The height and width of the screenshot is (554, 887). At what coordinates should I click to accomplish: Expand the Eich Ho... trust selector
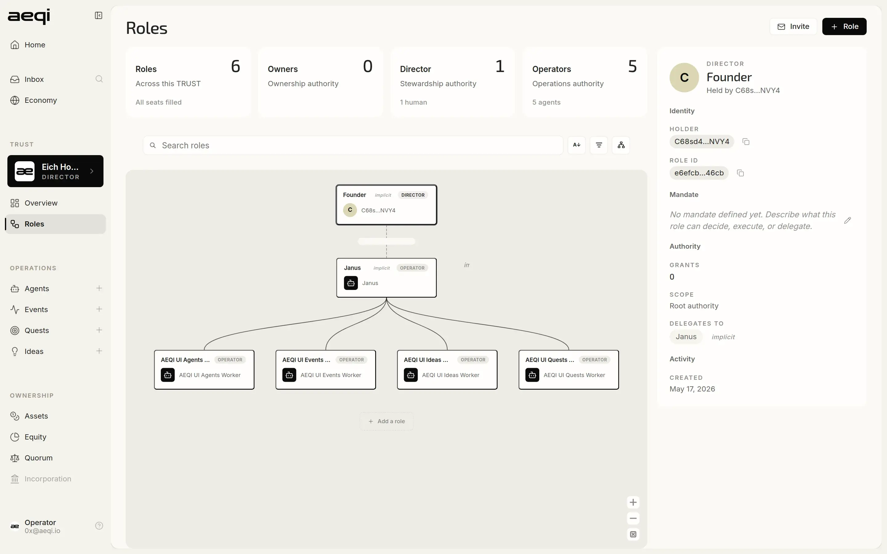55,171
